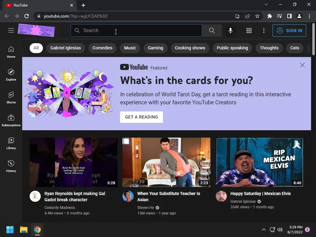Click the YouTube doodle logo
316x237 pixels.
click(x=36, y=30)
